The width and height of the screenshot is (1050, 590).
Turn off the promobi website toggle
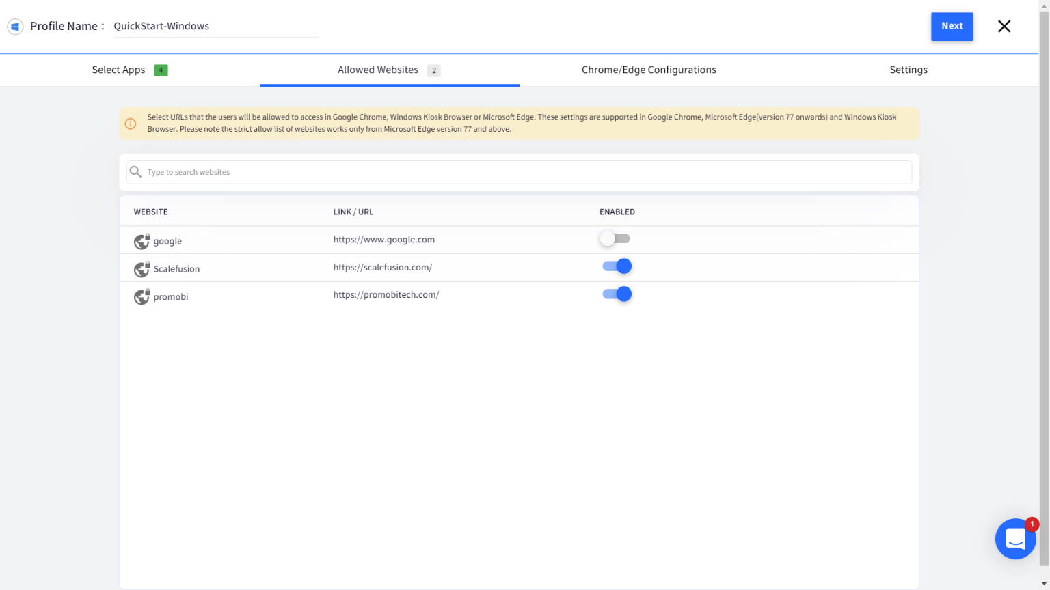tap(616, 294)
